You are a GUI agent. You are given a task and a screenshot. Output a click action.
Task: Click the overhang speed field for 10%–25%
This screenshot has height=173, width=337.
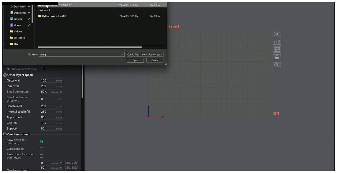click(x=51, y=163)
